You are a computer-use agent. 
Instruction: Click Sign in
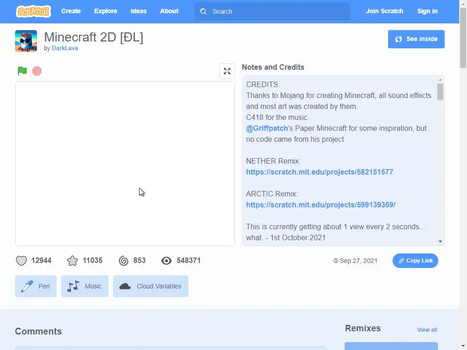tap(427, 11)
